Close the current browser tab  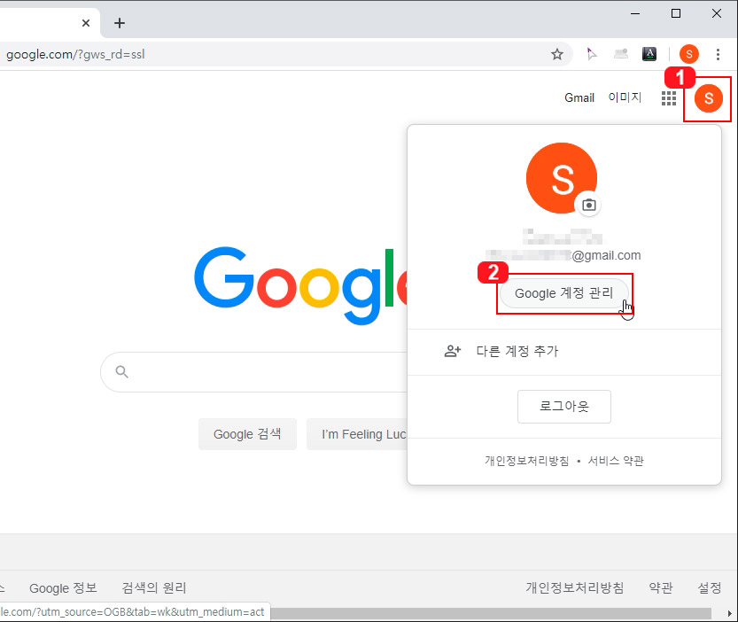[86, 23]
